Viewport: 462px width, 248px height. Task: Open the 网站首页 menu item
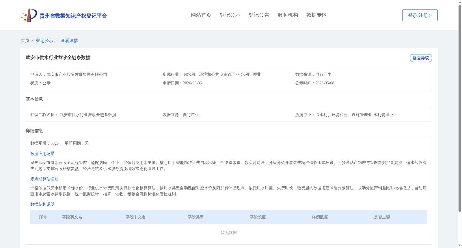point(201,15)
